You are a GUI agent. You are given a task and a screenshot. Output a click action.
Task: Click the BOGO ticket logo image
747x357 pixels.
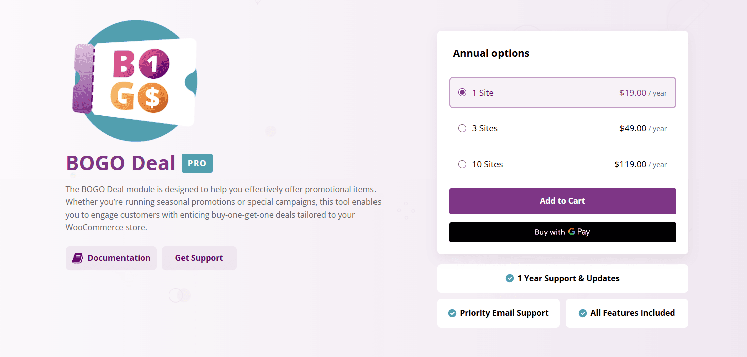click(x=135, y=81)
